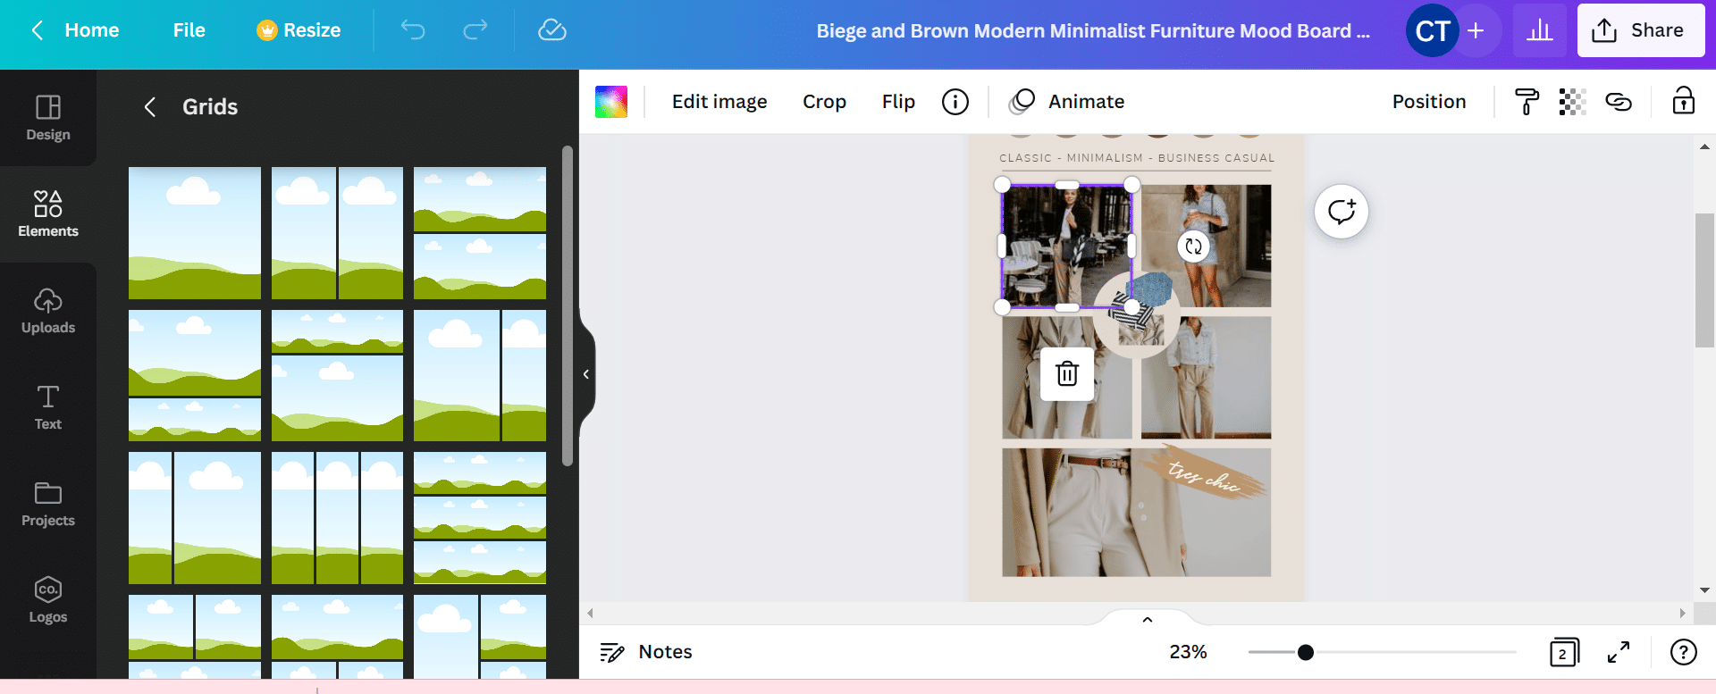Open the transparency checkerboard icon

pyautogui.click(x=1573, y=102)
